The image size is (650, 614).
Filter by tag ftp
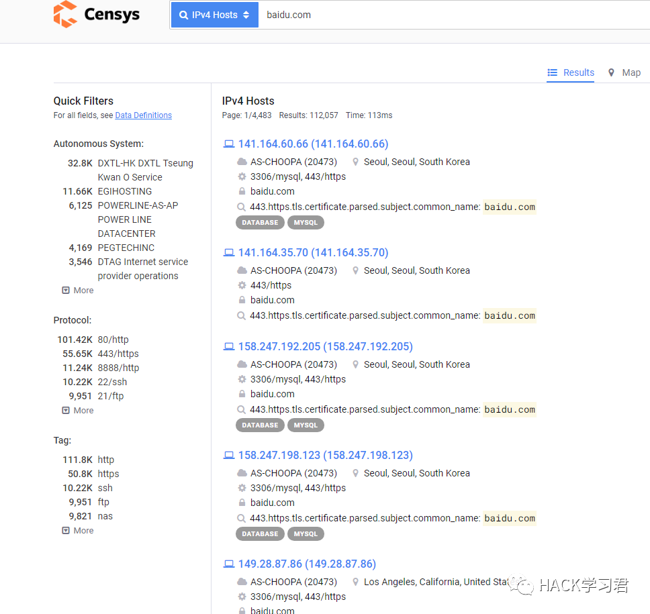(103, 502)
